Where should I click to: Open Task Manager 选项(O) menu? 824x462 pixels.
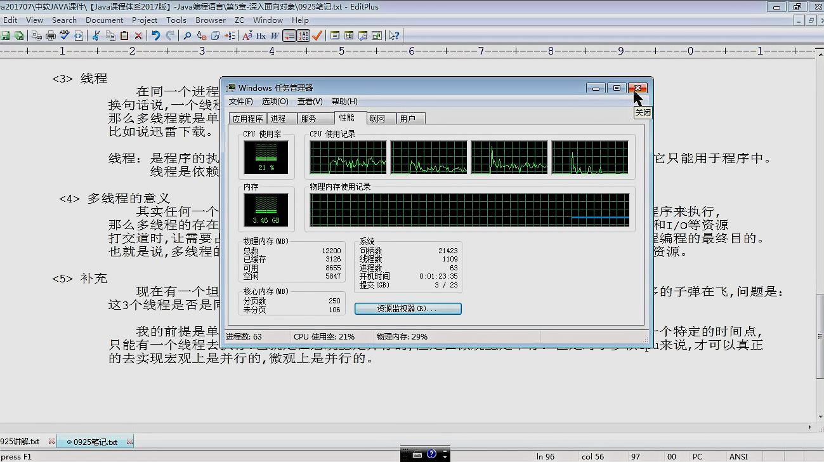click(x=275, y=102)
